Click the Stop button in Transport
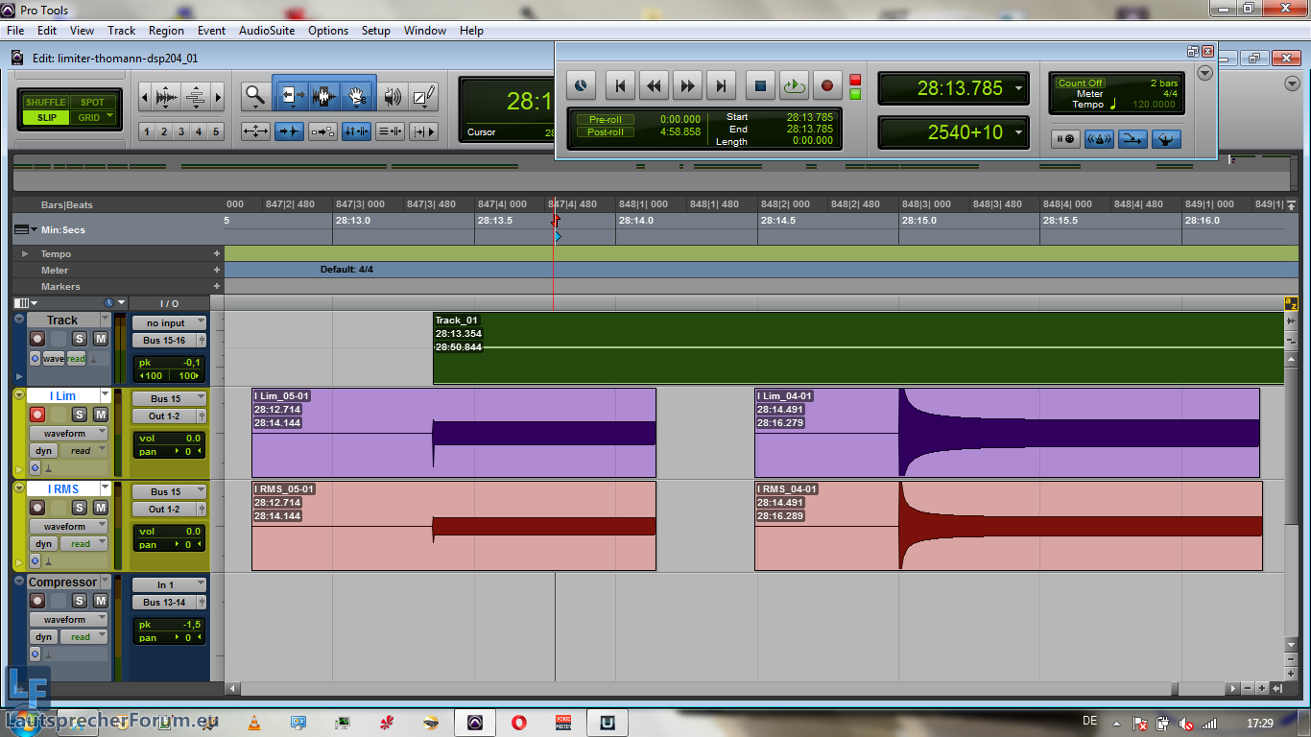 tap(760, 86)
